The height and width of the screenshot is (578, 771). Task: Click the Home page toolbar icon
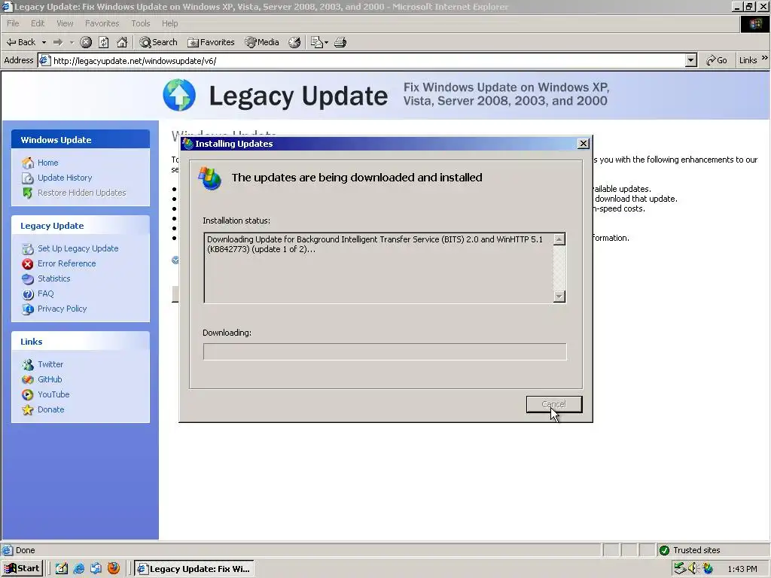click(122, 42)
